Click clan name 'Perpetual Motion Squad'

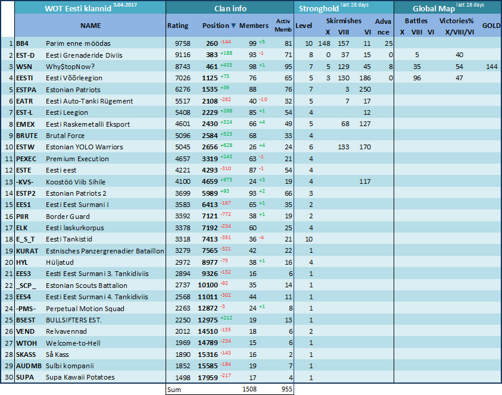85,308
